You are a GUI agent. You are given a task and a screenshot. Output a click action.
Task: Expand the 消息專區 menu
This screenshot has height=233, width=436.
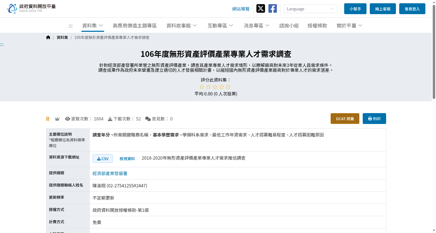coord(257,26)
